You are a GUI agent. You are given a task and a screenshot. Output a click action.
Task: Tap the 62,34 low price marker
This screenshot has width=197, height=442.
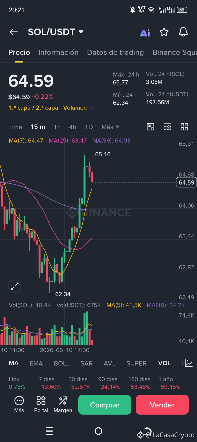tap(63, 294)
